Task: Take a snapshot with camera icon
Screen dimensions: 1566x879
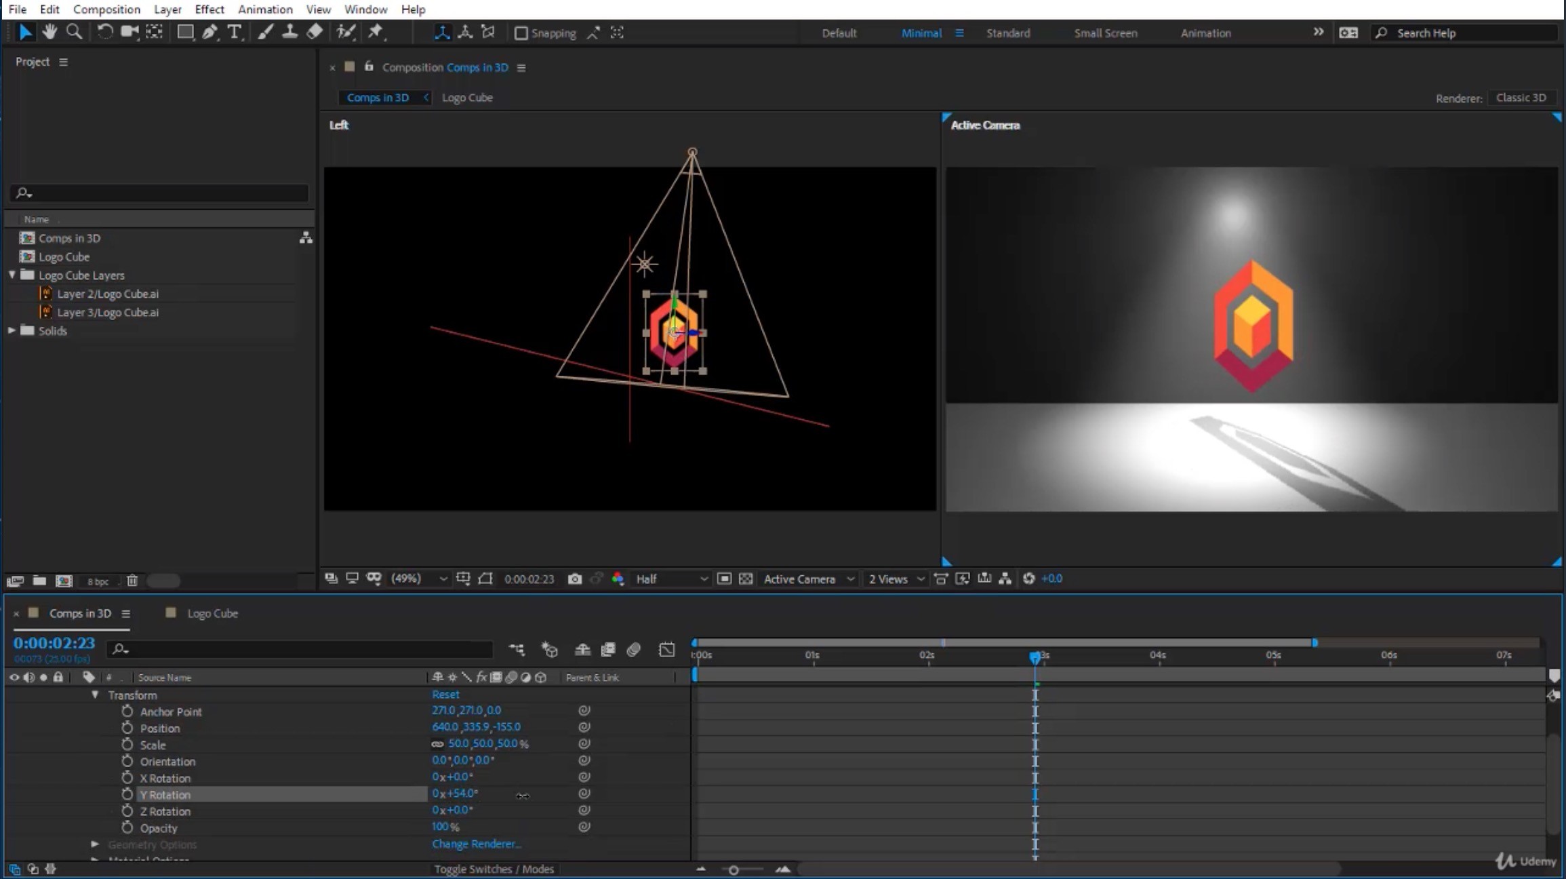Action: coord(575,579)
